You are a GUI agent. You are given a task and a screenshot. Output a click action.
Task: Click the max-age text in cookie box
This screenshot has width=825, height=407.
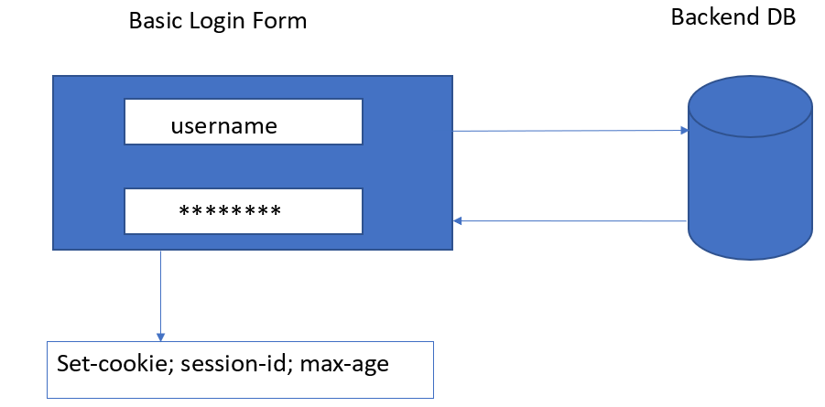(344, 364)
